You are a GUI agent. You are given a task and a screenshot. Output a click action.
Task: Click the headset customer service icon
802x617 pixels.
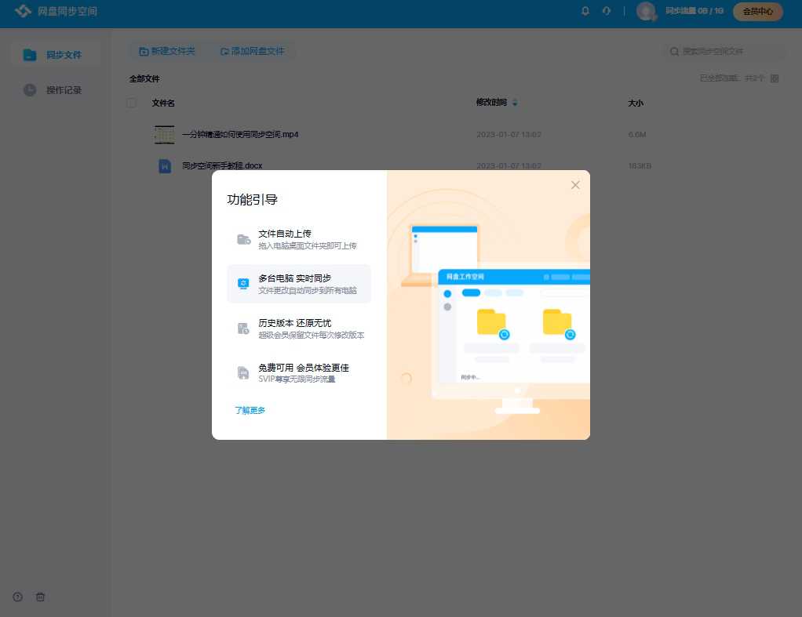click(x=604, y=11)
